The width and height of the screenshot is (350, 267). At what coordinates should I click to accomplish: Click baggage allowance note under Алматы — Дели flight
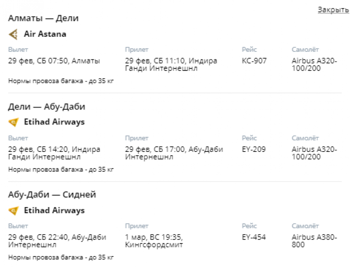point(61,81)
